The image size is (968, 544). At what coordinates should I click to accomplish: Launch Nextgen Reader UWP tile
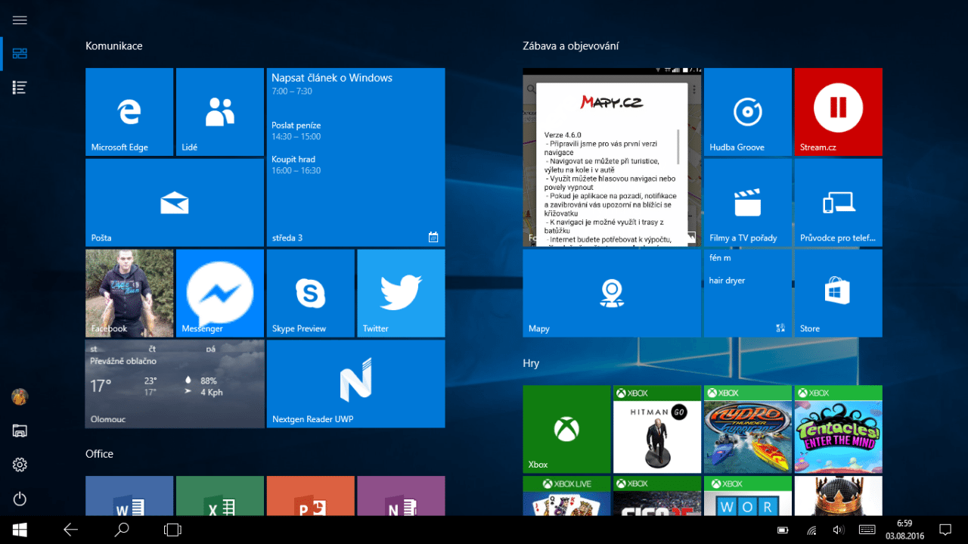pos(355,384)
